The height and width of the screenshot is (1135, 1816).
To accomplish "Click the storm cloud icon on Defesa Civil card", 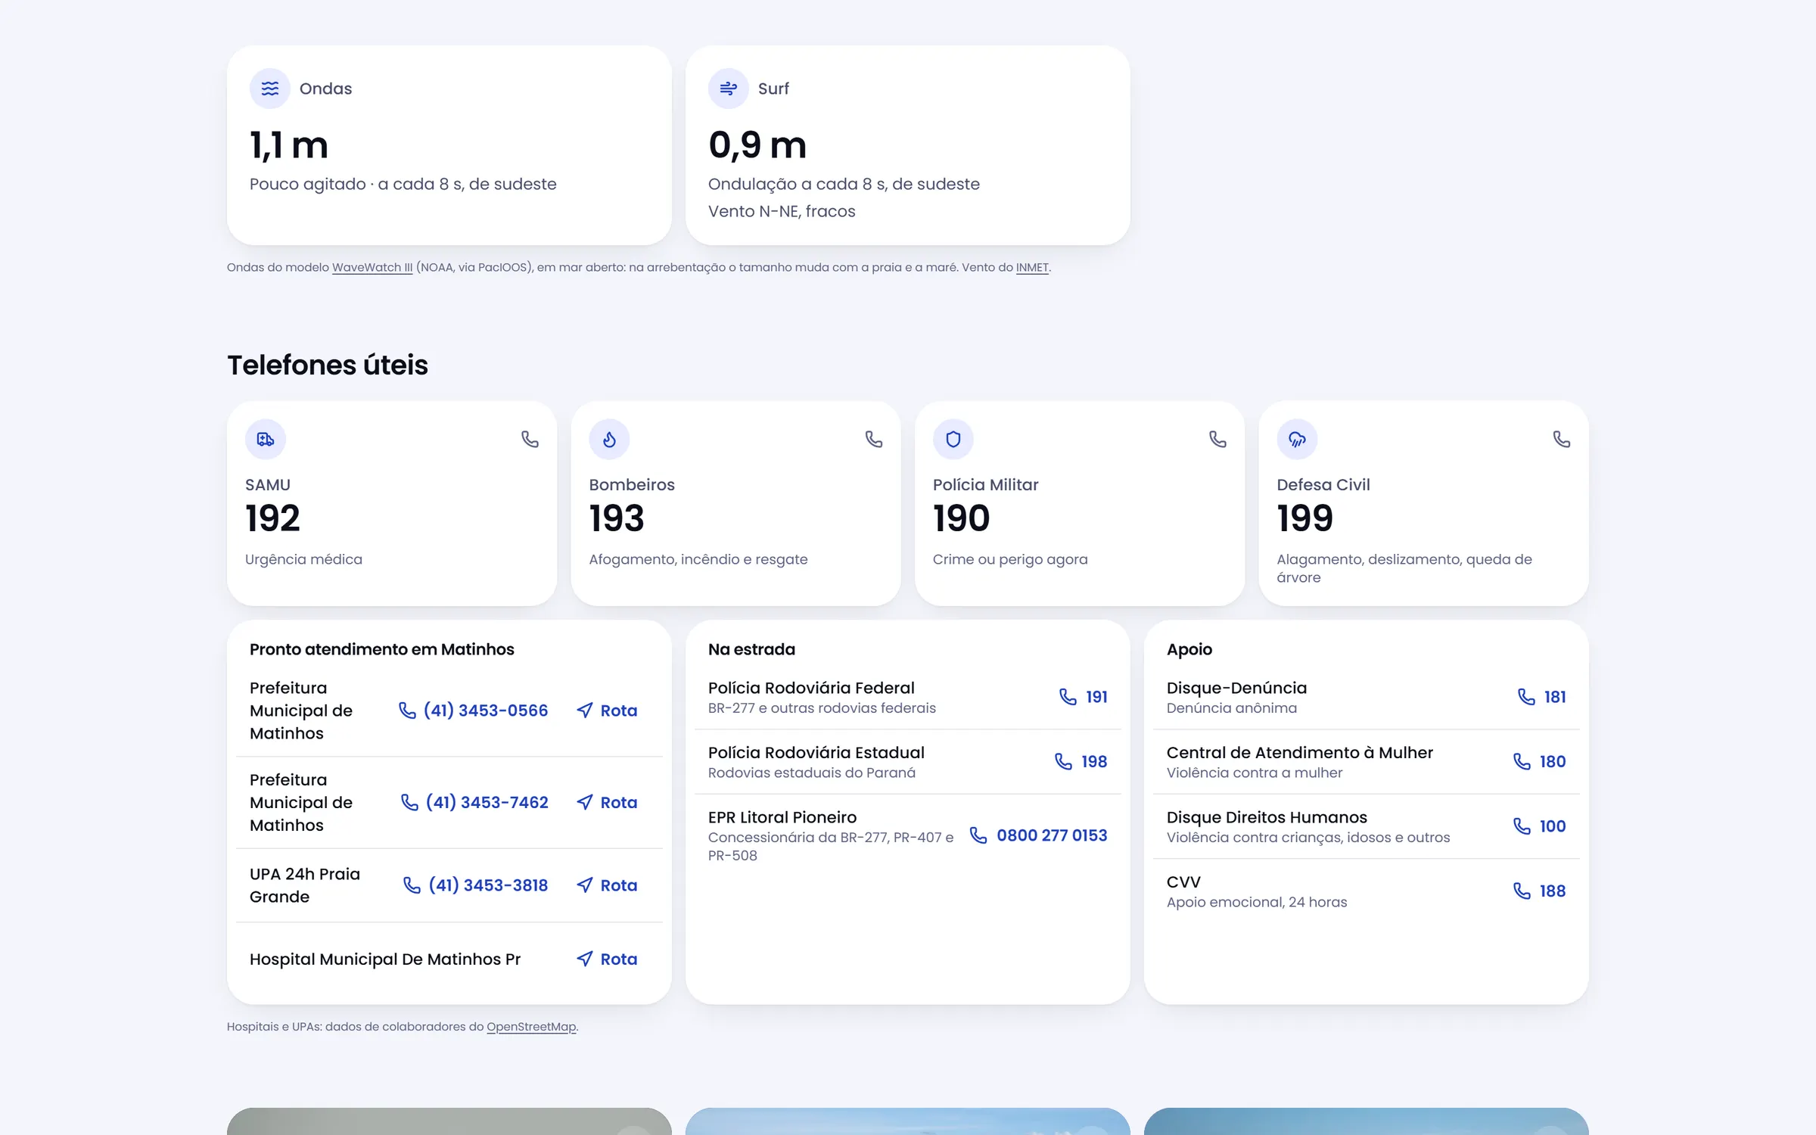I will [1297, 439].
